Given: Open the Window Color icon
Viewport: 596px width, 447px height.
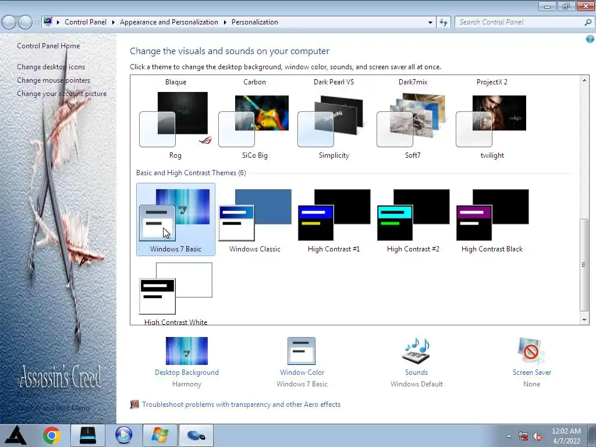Looking at the screenshot, I should pos(301,351).
